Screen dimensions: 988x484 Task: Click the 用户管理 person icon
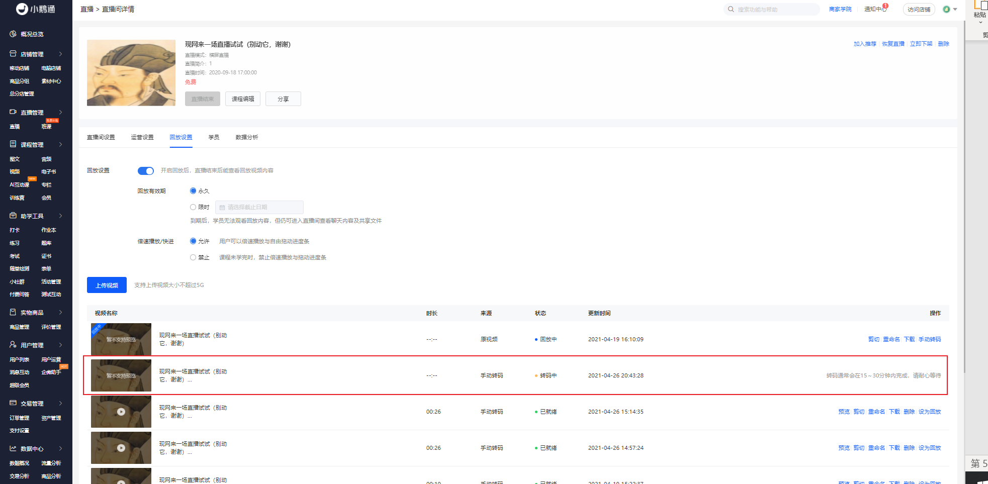(13, 344)
